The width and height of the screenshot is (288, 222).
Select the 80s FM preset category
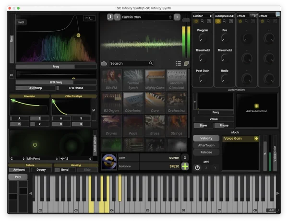111,80
